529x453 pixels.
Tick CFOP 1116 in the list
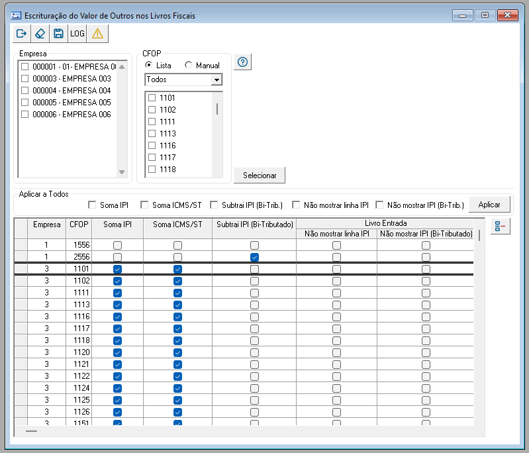coord(152,145)
